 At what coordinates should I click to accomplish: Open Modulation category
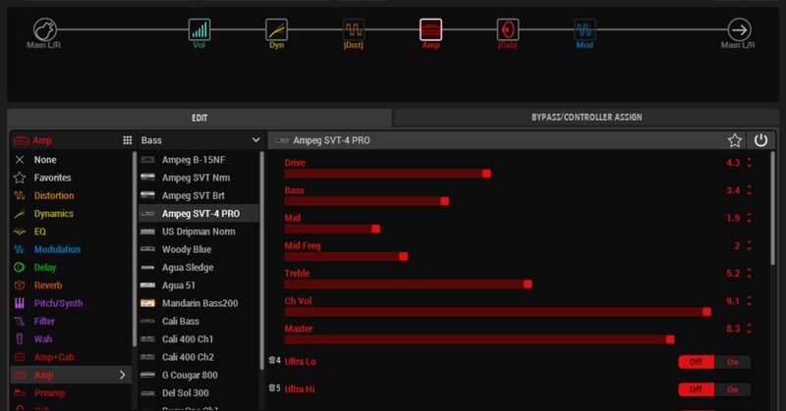pos(70,249)
